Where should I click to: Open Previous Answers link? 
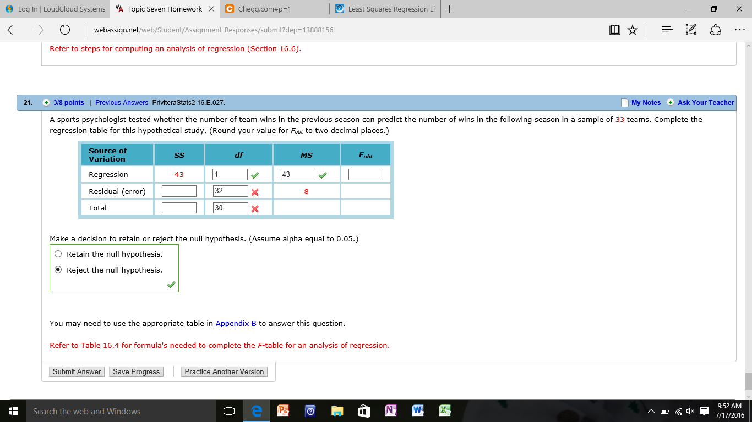122,103
